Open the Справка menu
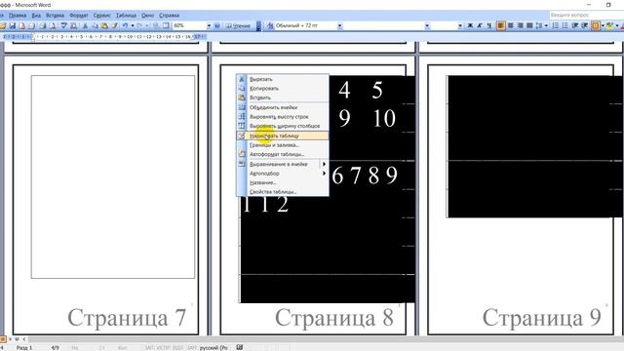Screen dimensions: 624x351 click(169, 16)
